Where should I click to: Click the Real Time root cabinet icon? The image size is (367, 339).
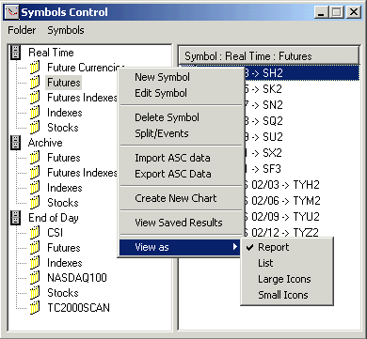click(15, 53)
